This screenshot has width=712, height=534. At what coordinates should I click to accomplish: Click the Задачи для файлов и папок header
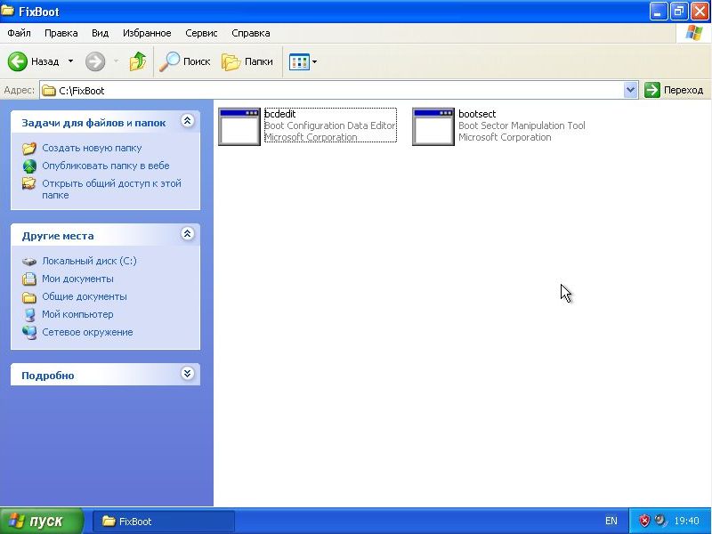click(93, 123)
